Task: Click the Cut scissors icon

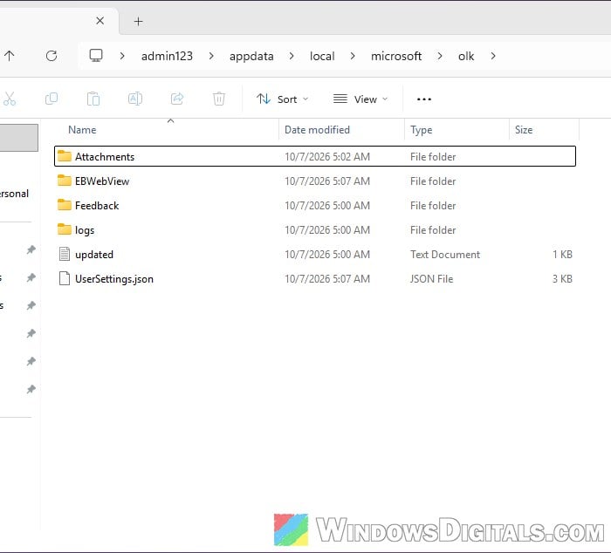Action: point(10,99)
